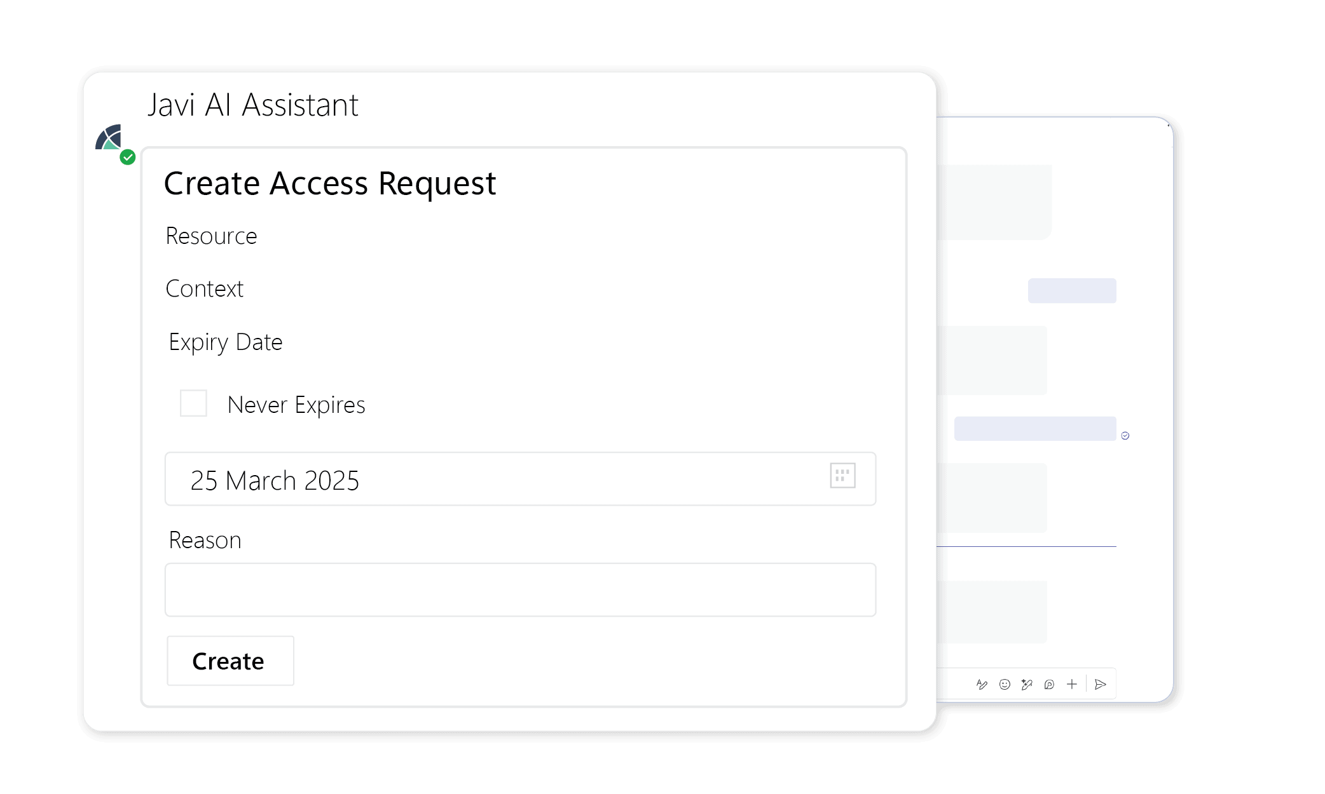Click the Expiry Date label
This screenshot has width=1325, height=794.
pos(226,342)
